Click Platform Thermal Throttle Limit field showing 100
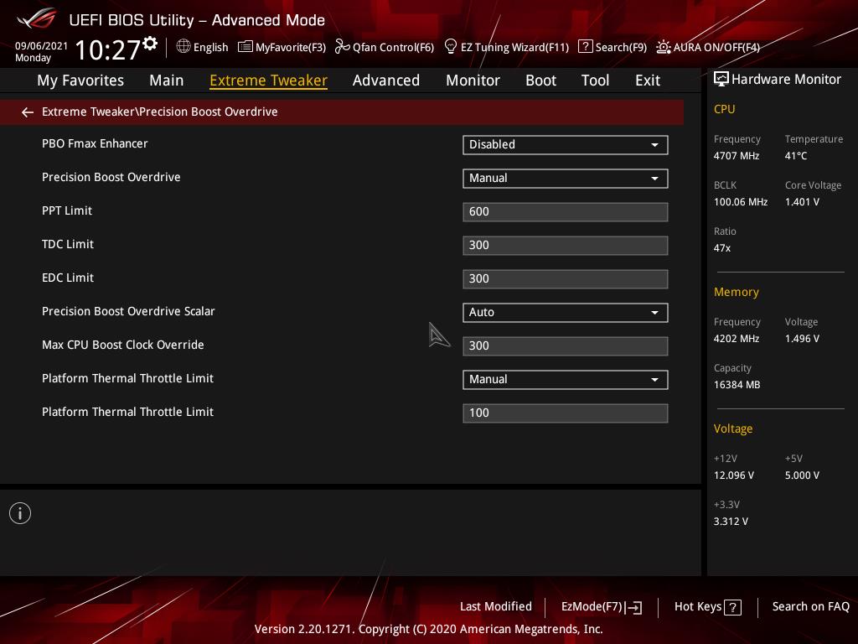This screenshot has width=858, height=644. [566, 413]
